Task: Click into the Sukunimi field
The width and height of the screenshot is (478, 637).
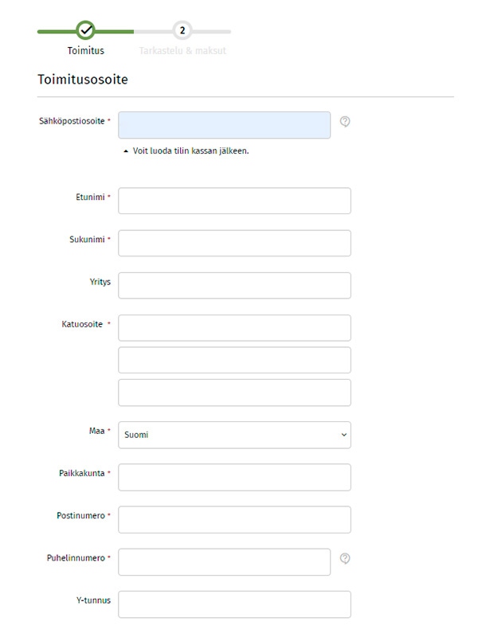Action: tap(234, 244)
